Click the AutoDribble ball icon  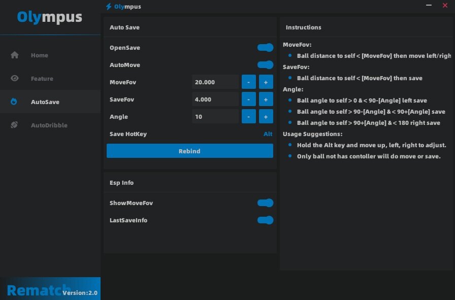pos(14,125)
